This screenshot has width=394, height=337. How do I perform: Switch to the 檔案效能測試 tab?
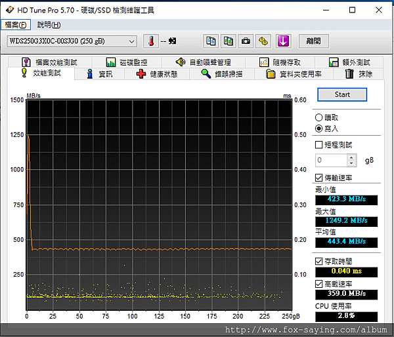(50, 62)
